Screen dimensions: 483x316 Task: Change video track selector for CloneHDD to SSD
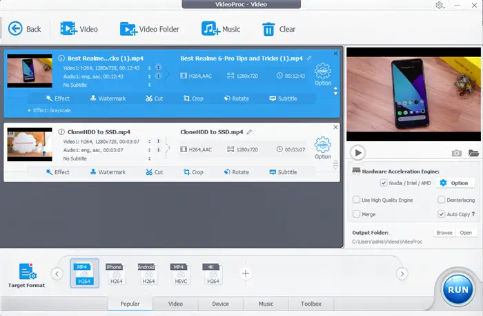point(150,141)
